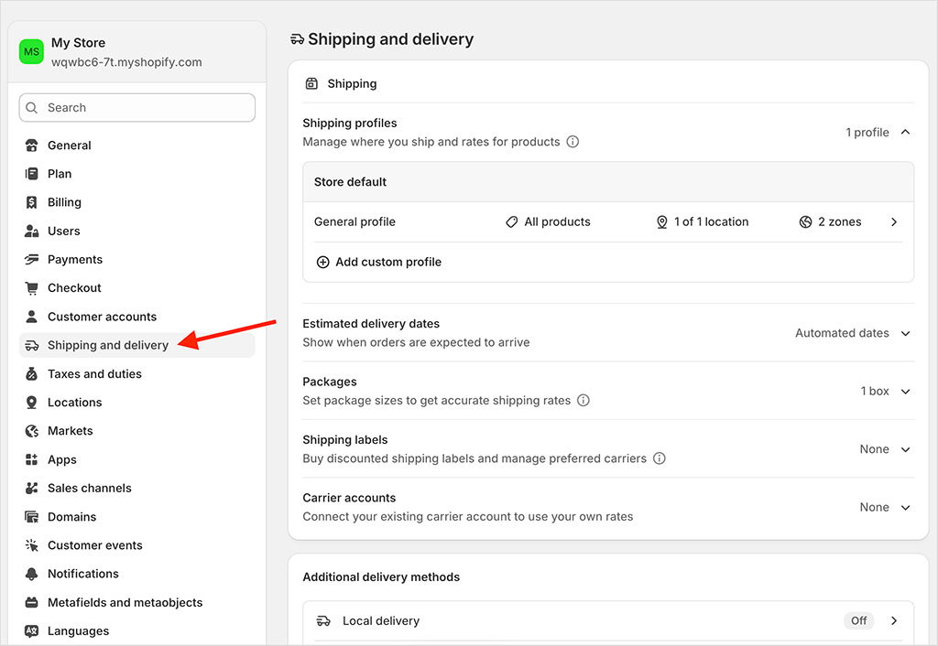
Task: Click the General storefront icon
Action: 32,145
